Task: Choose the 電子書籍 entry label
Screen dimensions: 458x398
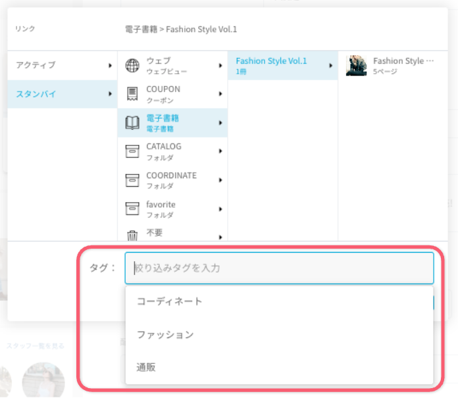Action: 163,123
